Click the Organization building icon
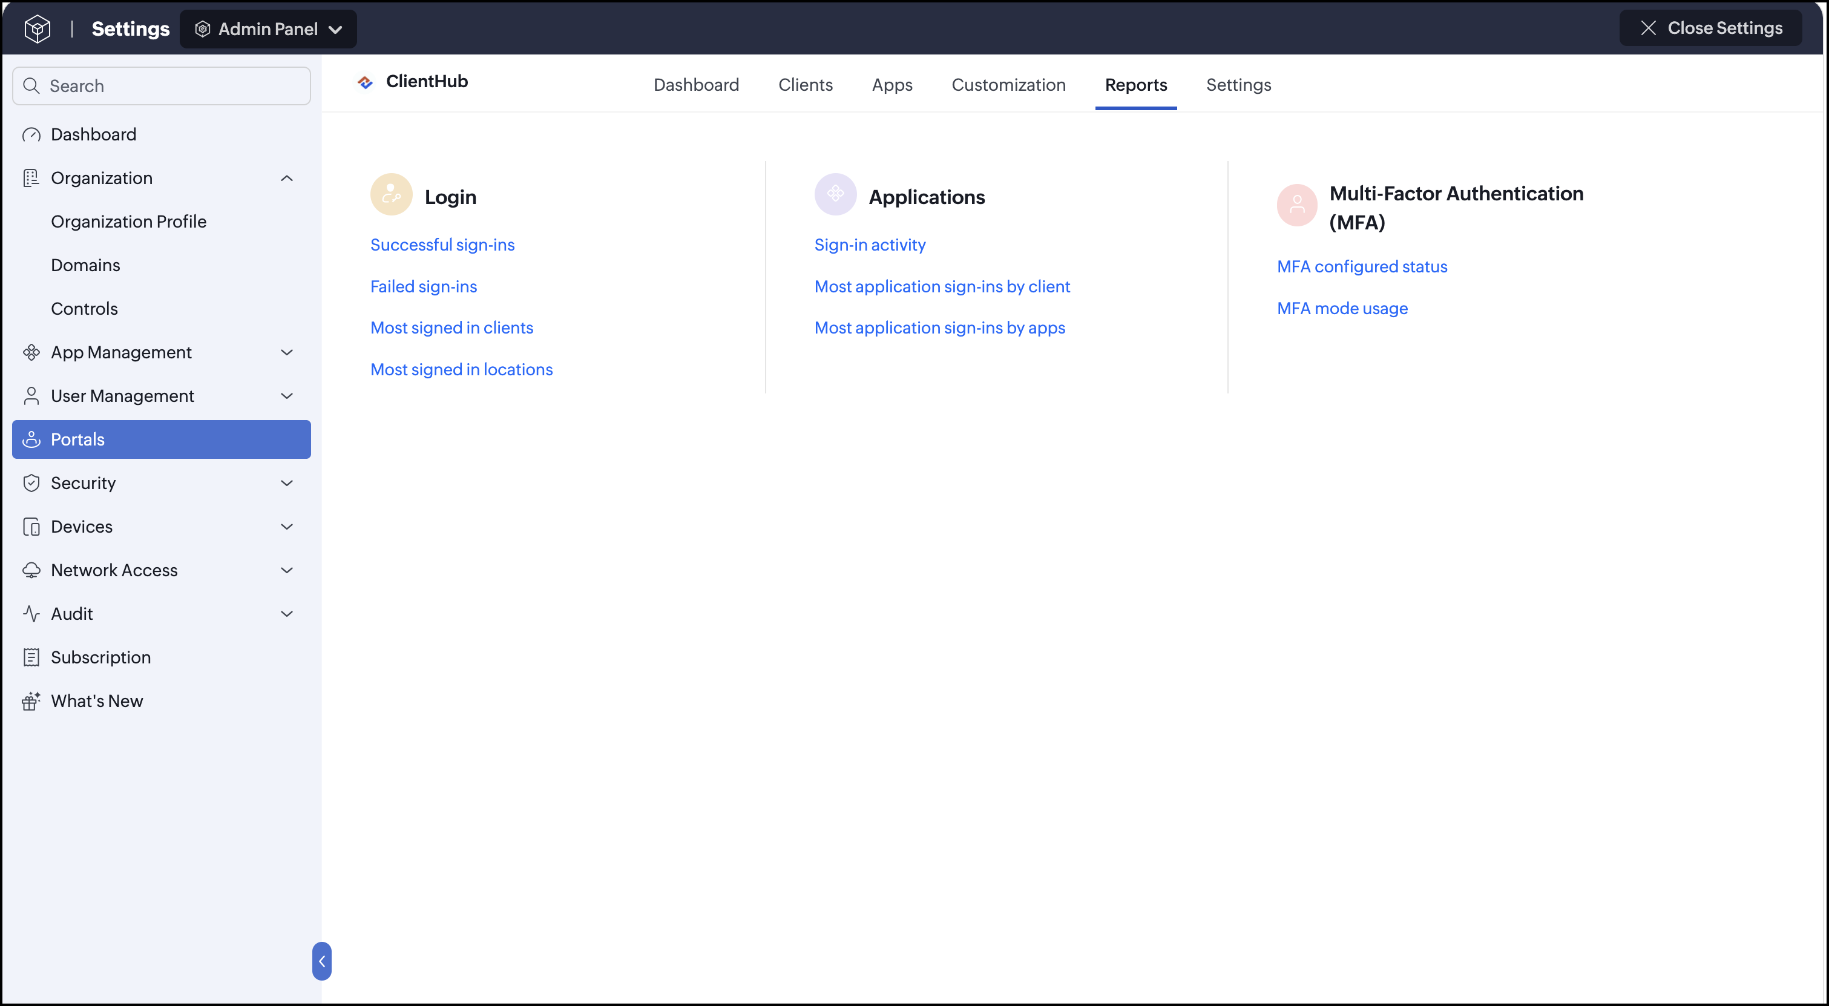 pyautogui.click(x=31, y=178)
